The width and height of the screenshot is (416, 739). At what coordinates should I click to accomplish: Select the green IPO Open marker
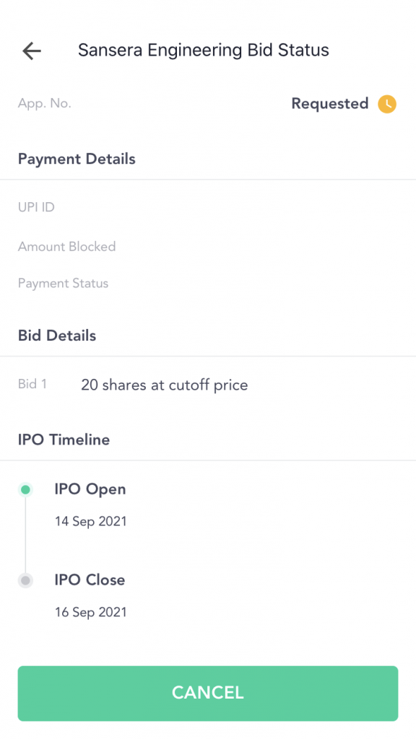[26, 490]
